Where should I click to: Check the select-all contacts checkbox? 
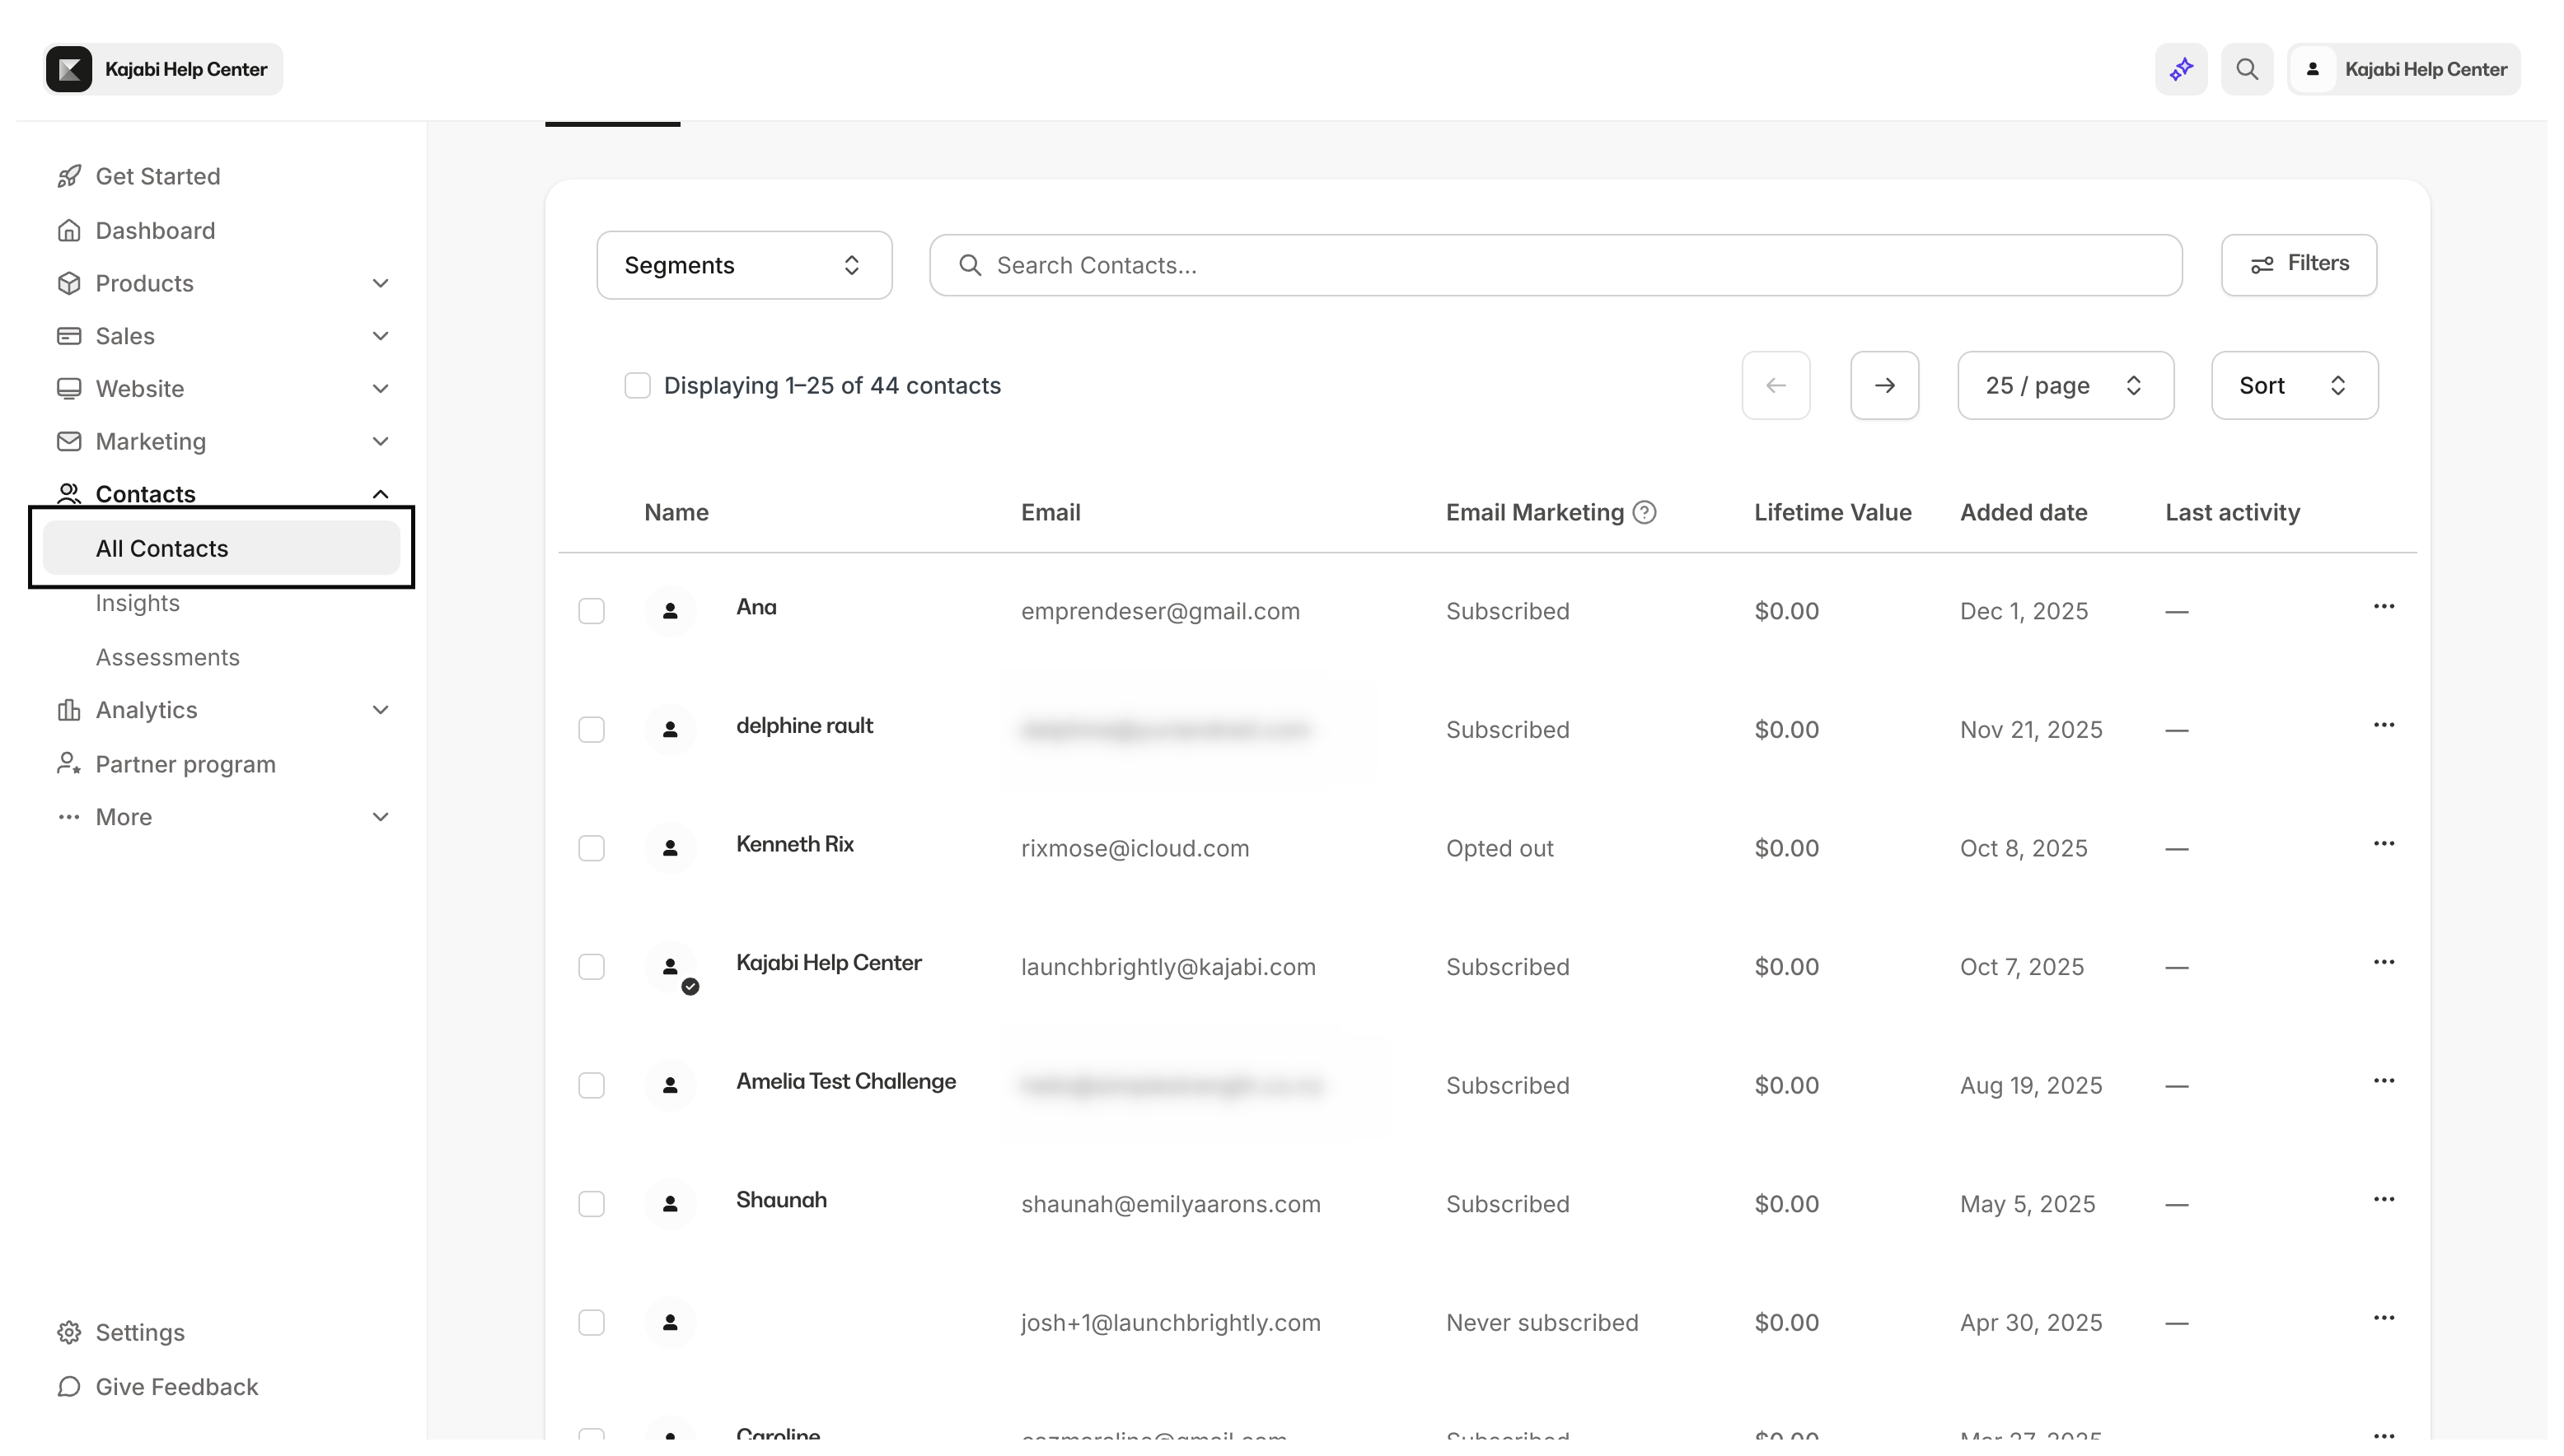click(639, 385)
